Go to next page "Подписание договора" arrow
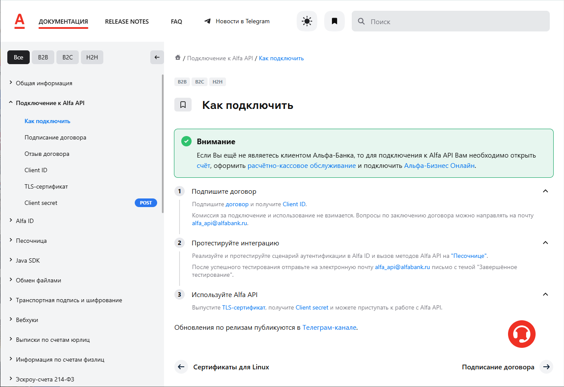 pos(546,367)
